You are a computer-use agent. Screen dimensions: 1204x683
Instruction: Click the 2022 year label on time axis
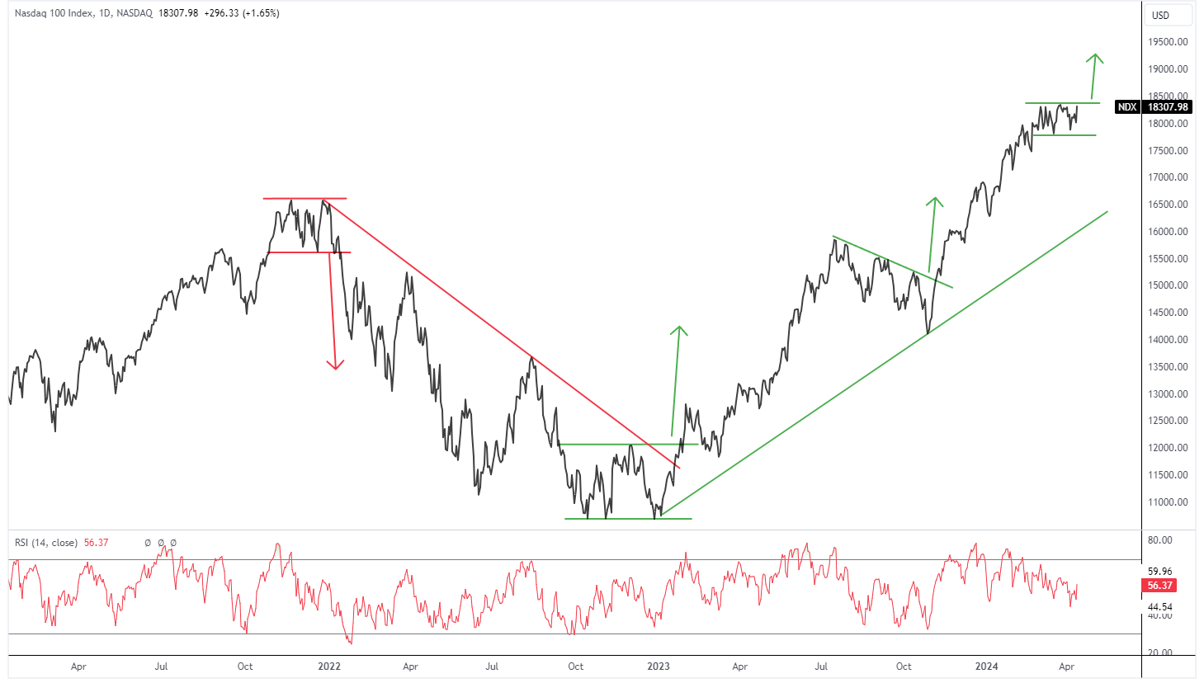329,667
